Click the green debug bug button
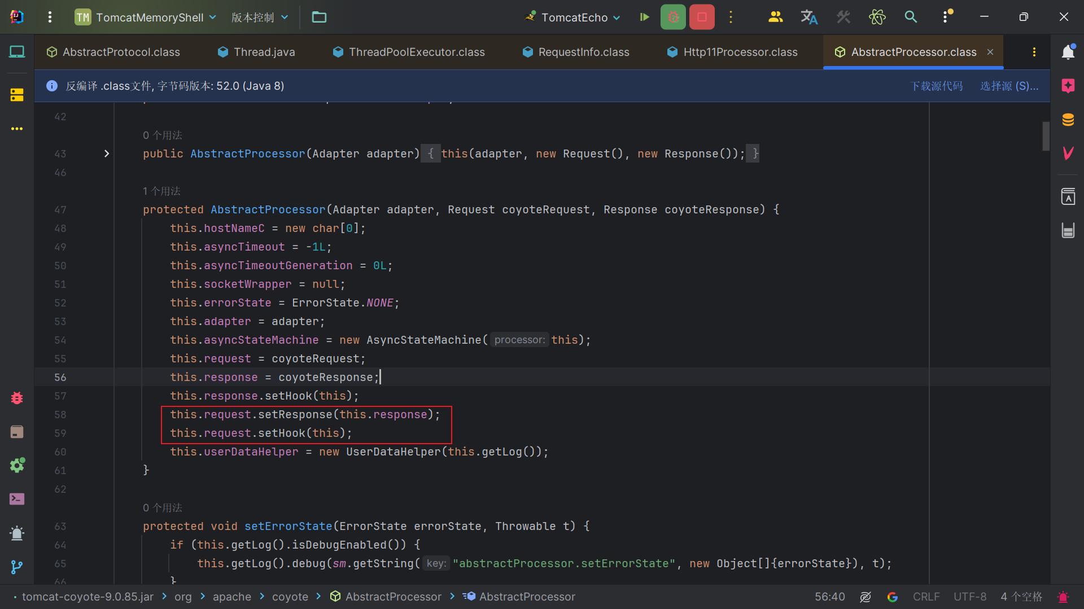The height and width of the screenshot is (609, 1084). click(673, 17)
